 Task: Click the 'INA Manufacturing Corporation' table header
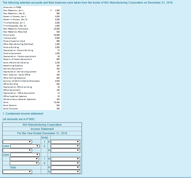(x=42, y=125)
